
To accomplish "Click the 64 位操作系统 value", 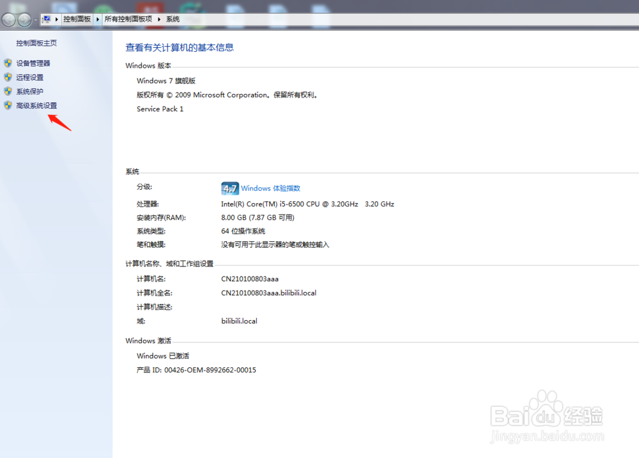I will click(243, 231).
